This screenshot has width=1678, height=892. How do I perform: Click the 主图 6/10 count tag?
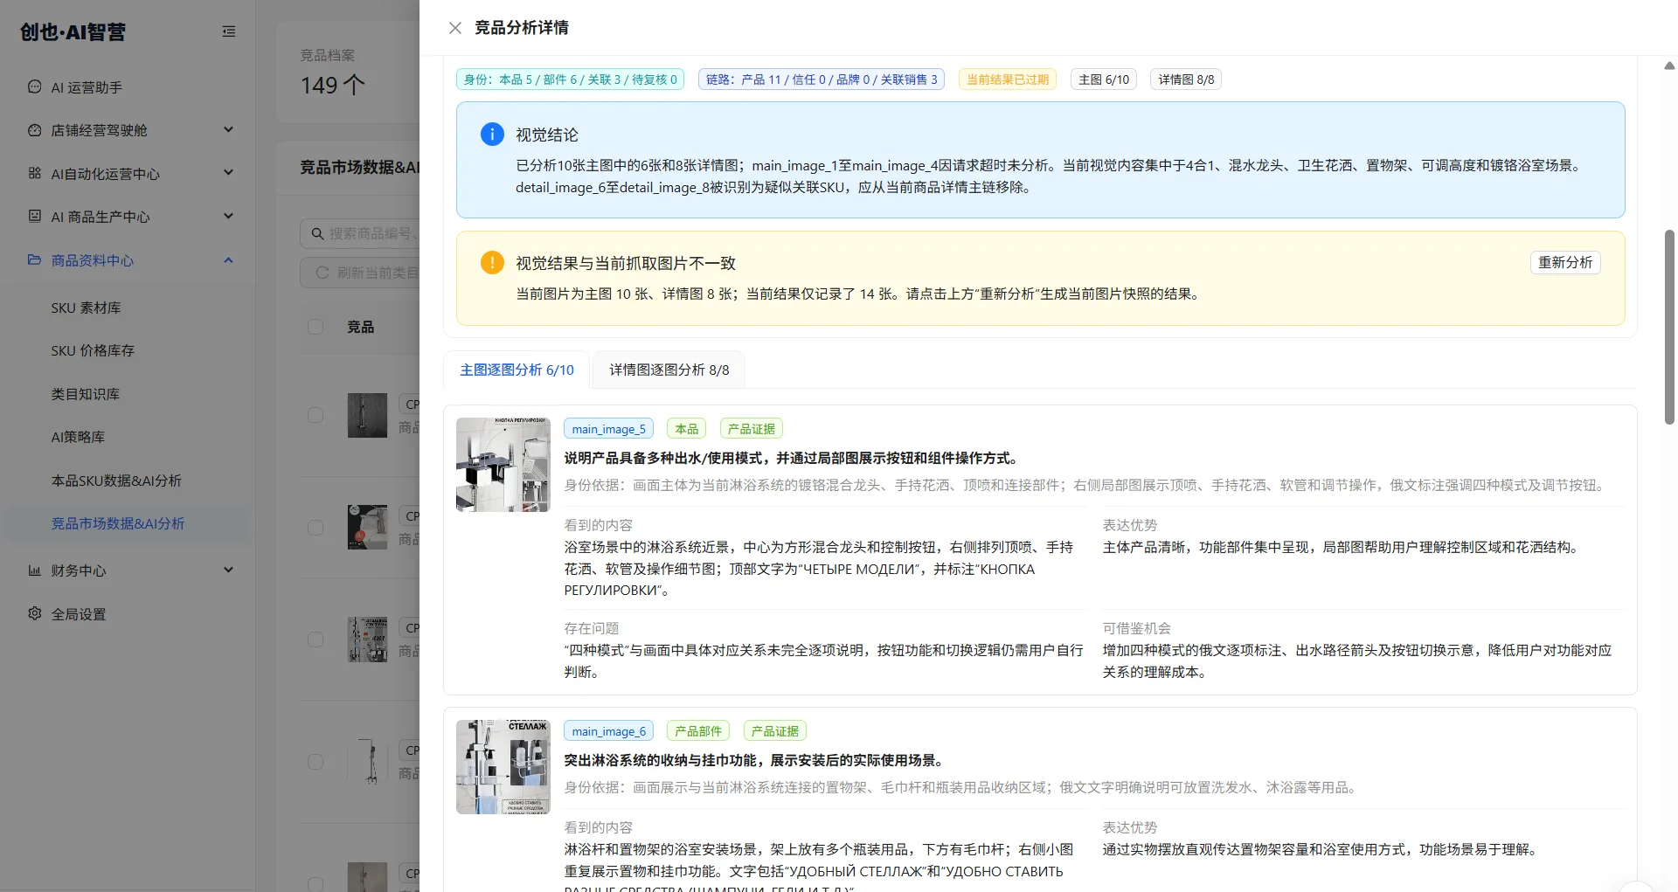click(x=1104, y=80)
